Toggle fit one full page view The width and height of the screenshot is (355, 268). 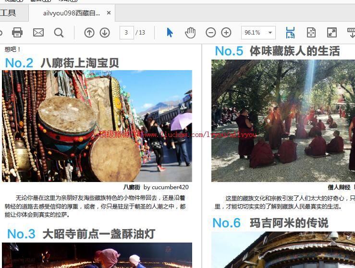[x=311, y=33]
